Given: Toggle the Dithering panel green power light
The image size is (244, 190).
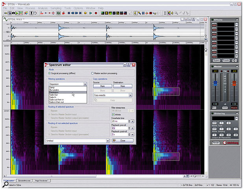Looking at the screenshot, I should (x=213, y=113).
